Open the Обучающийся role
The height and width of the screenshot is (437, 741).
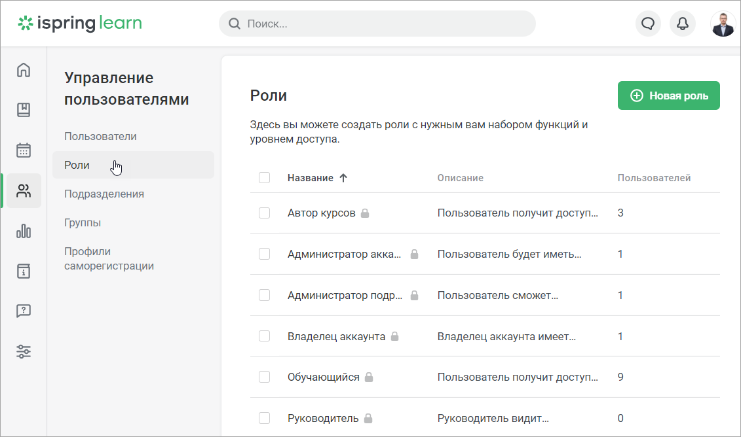click(323, 377)
